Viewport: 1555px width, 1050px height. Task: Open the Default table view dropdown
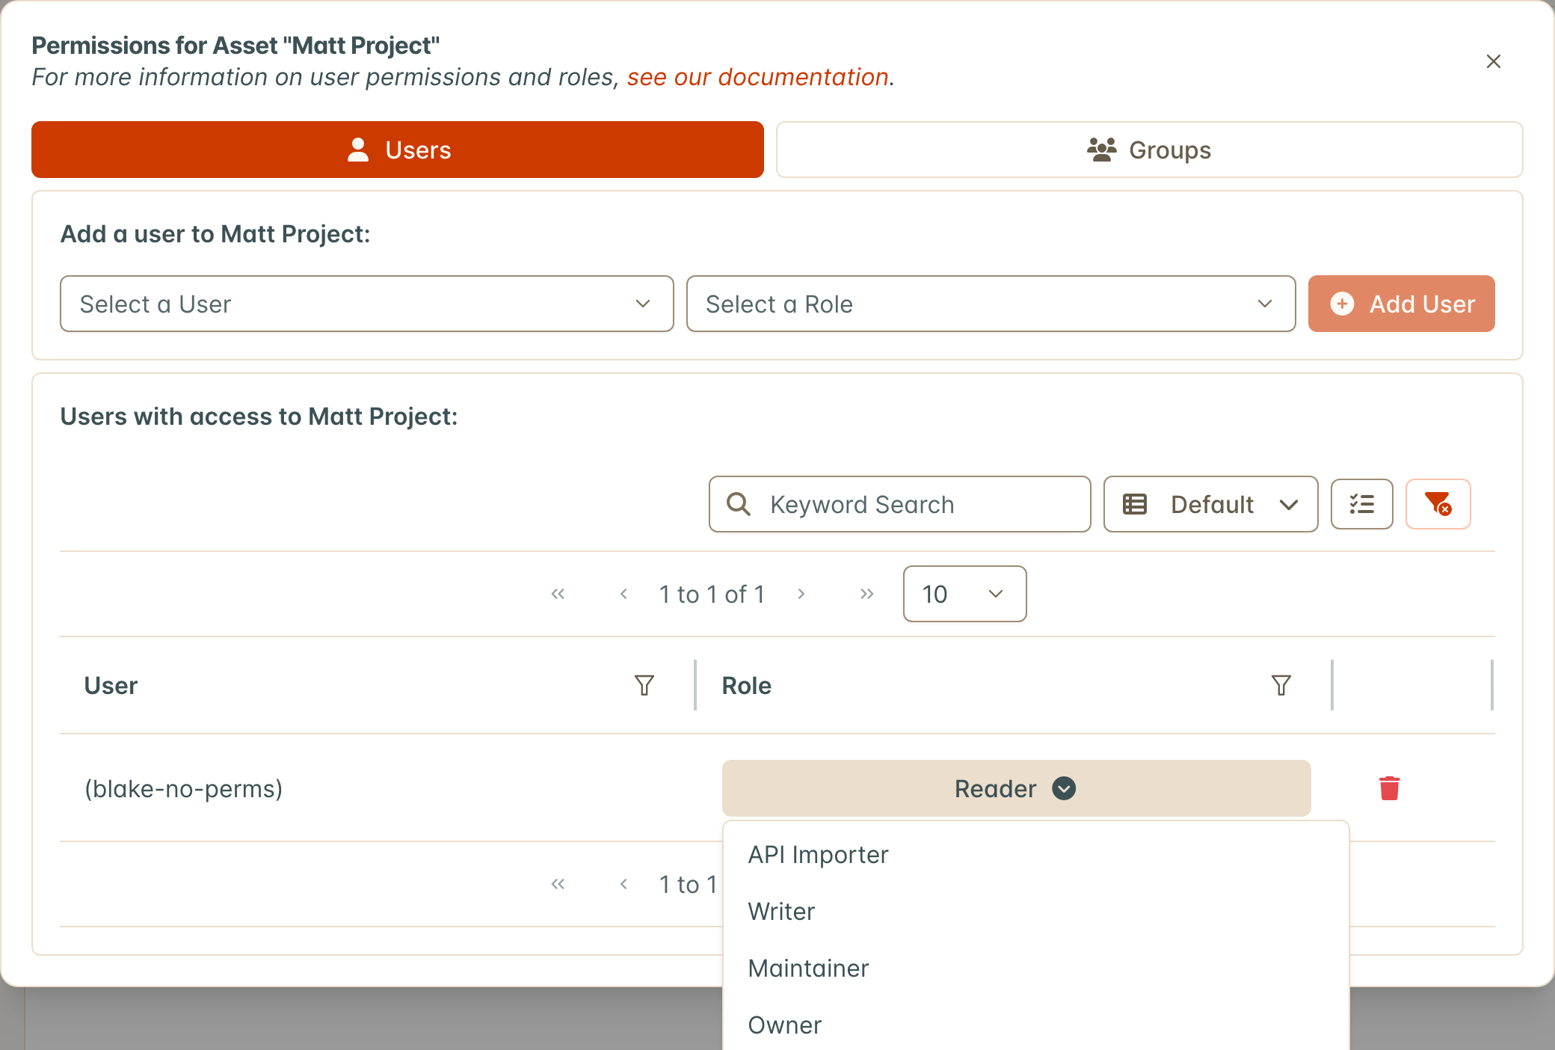tap(1210, 504)
